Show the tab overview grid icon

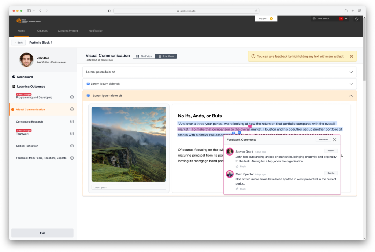pyautogui.click(x=360, y=11)
